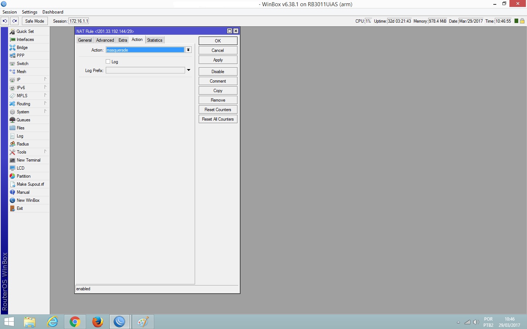The image size is (527, 329).
Task: Add a Comment to the rule
Action: point(218,81)
